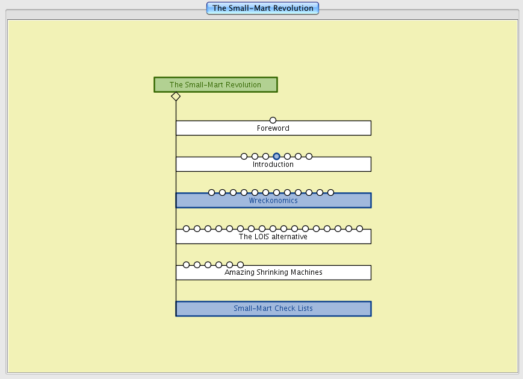Click the first circle marker above Introduction
Image resolution: width=523 pixels, height=379 pixels.
click(x=244, y=157)
